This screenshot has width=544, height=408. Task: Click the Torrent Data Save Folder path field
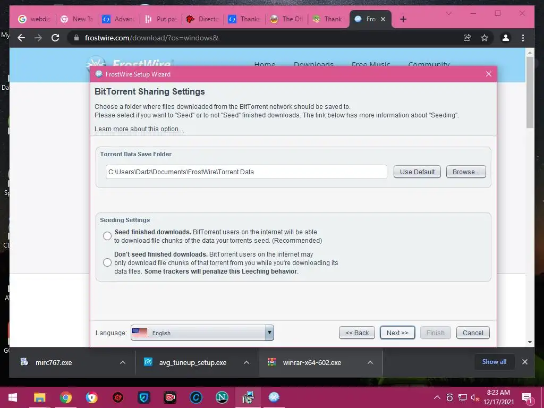pyautogui.click(x=246, y=172)
